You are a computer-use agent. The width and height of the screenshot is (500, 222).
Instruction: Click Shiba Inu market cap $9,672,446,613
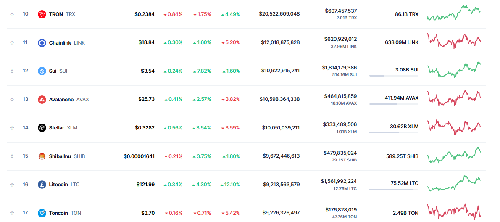tap(281, 156)
